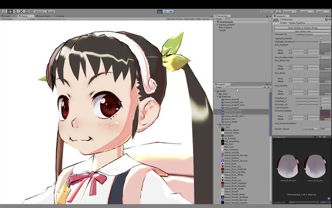
Task: Open the Shader dropdown in Inspector
Action: click(309, 23)
